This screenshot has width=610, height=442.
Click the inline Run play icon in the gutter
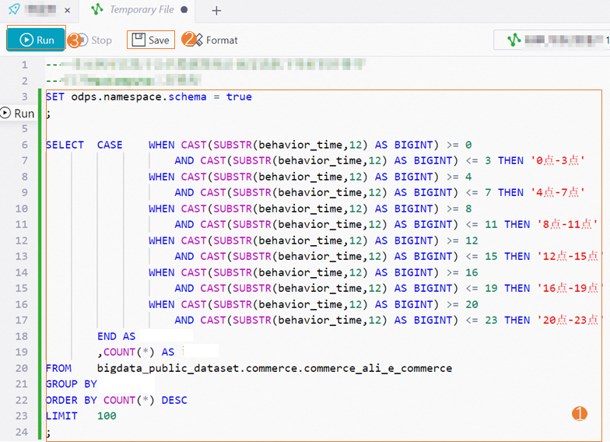(6, 113)
